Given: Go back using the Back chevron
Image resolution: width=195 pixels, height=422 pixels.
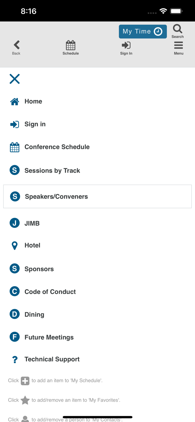Looking at the screenshot, I should tap(16, 45).
